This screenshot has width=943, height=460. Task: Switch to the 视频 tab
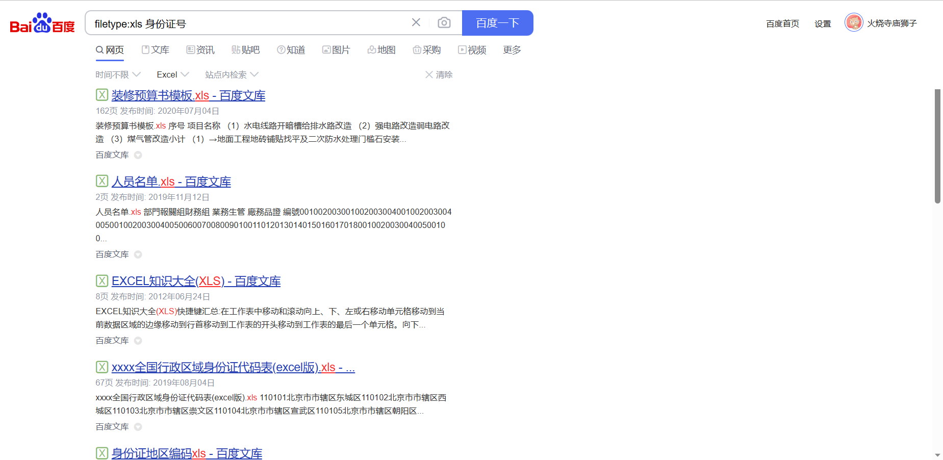tap(472, 50)
